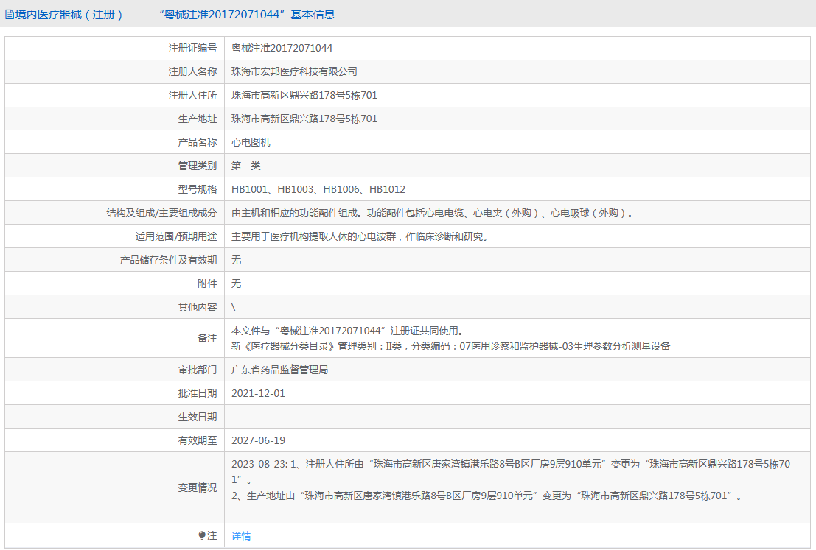Select intended use text 主要用于医疗机构提取人体的心电波群
Image resolution: width=816 pixels, height=550 pixels.
(x=360, y=236)
